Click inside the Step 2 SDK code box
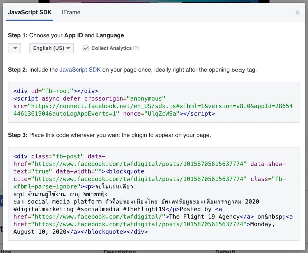 tap(154, 102)
